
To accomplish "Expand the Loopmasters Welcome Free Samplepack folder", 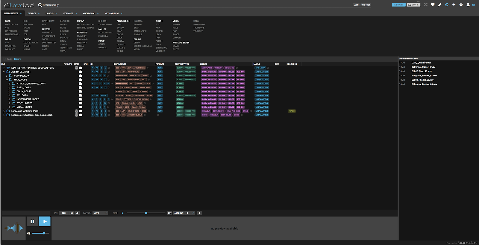I will coord(4,115).
